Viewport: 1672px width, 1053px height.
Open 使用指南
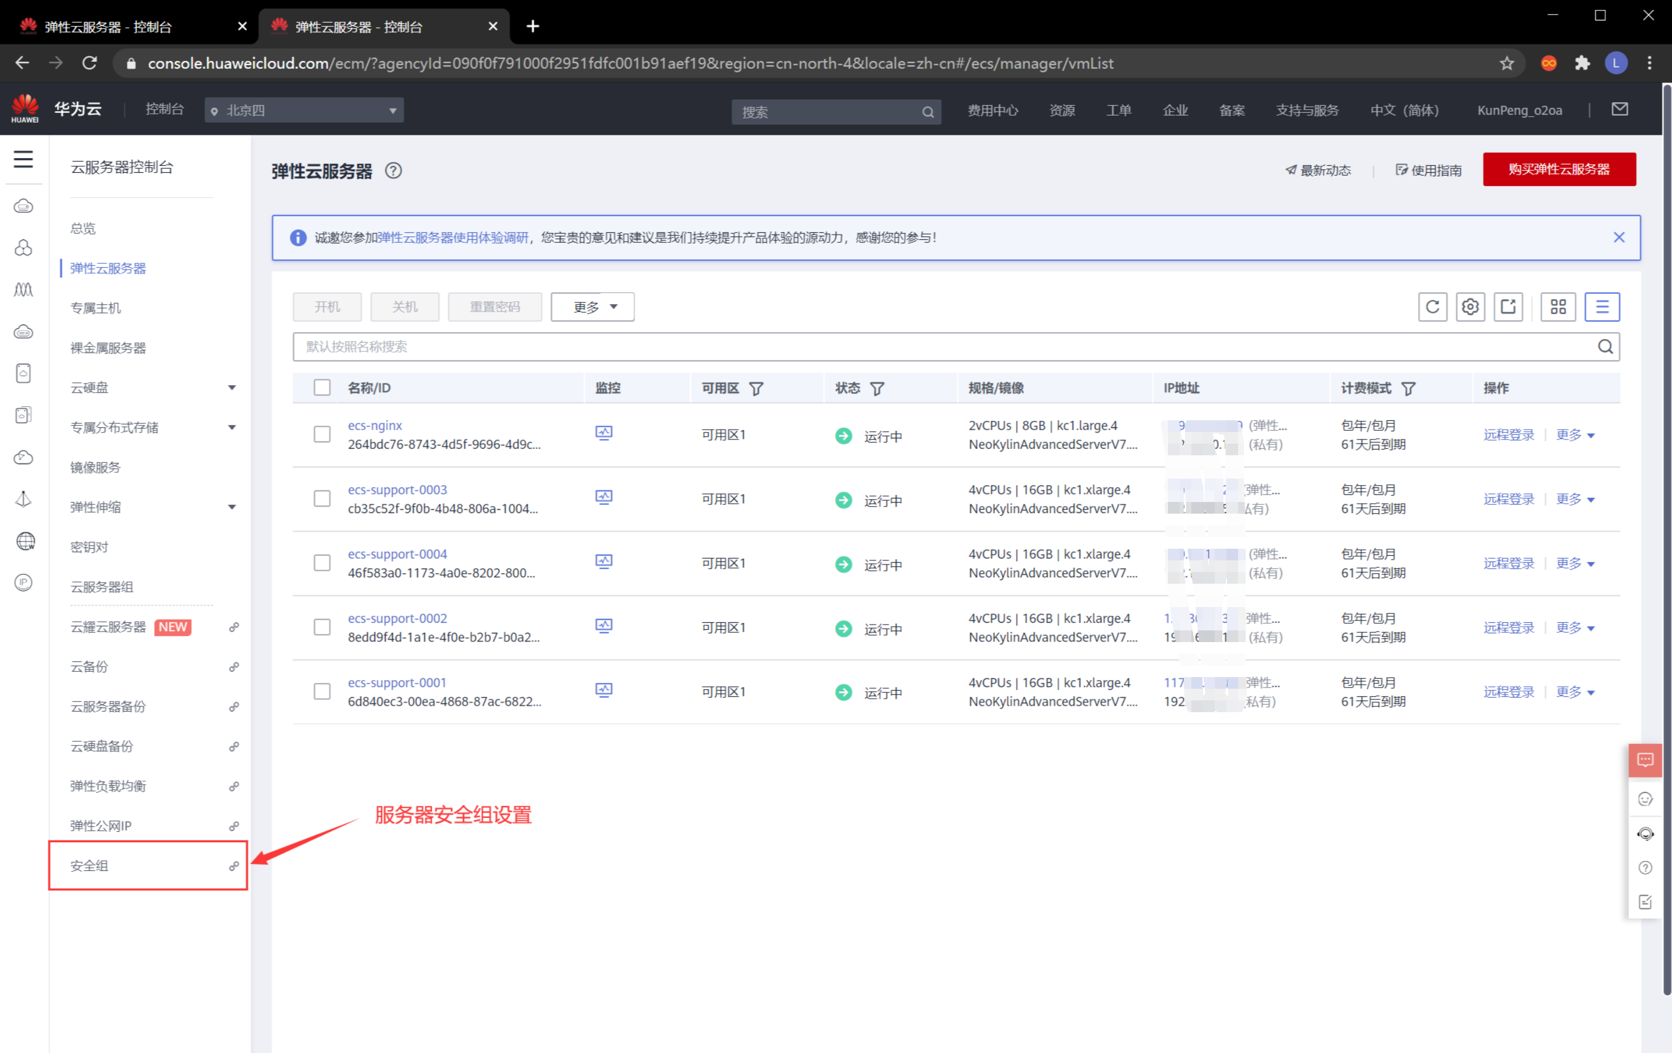point(1428,170)
